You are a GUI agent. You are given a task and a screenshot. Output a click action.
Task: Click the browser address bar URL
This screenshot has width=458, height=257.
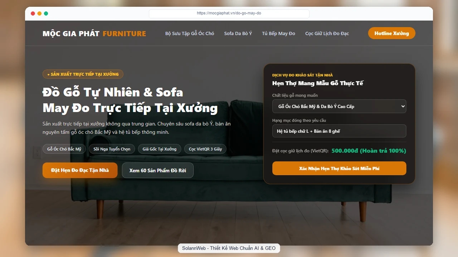(x=229, y=13)
